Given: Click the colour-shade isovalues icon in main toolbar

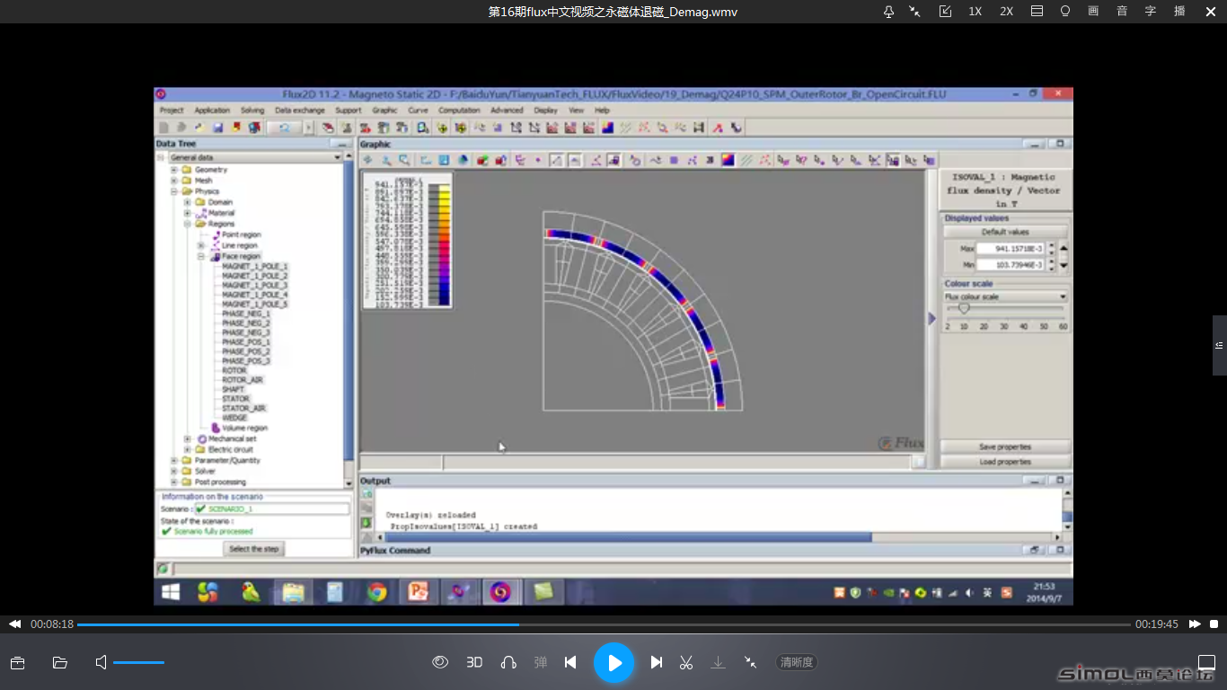Looking at the screenshot, I should [x=608, y=128].
